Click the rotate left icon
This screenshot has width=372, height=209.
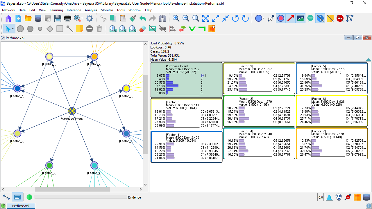pyautogui.click(x=235, y=19)
